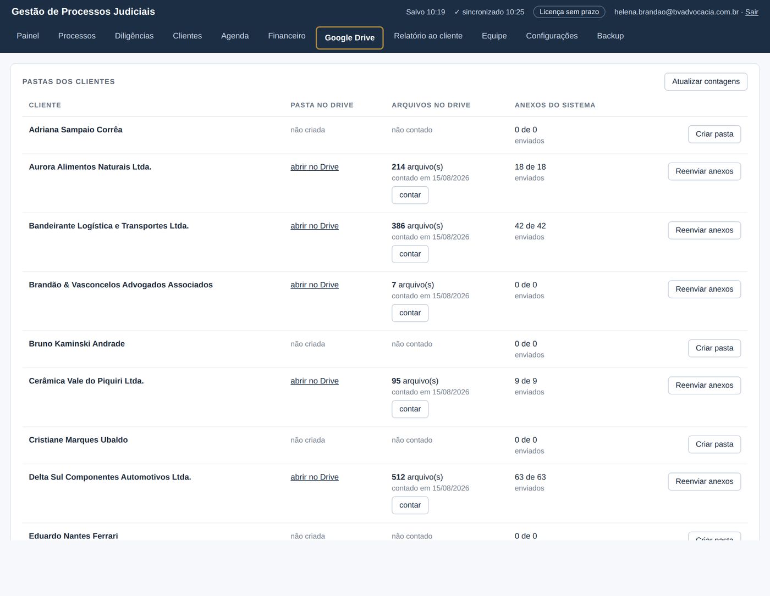The width and height of the screenshot is (770, 596).
Task: Click the 63 de 63 attachments value
Action: [x=530, y=477]
